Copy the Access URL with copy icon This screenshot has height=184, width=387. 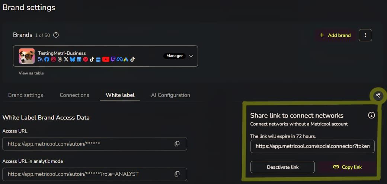click(177, 144)
